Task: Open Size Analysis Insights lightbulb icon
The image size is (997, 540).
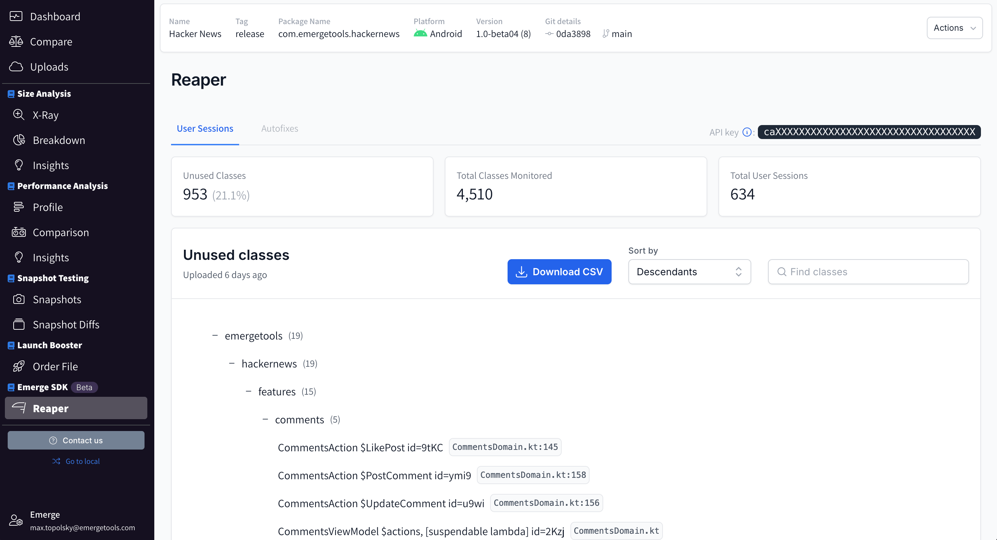Action: click(x=19, y=165)
